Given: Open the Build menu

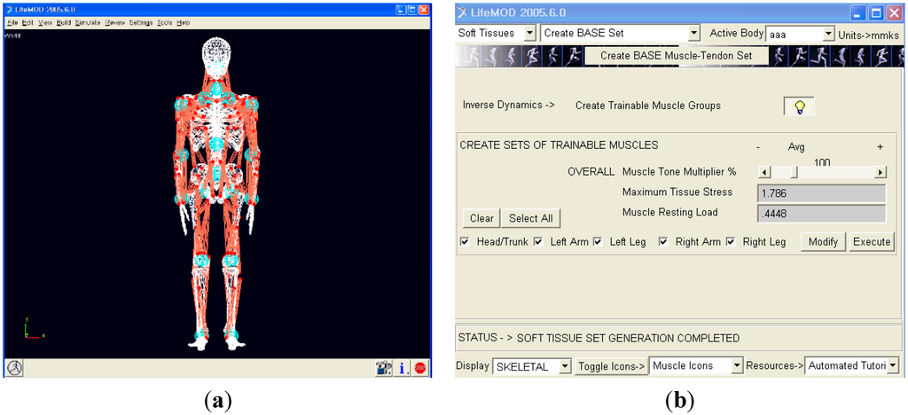Looking at the screenshot, I should [63, 22].
